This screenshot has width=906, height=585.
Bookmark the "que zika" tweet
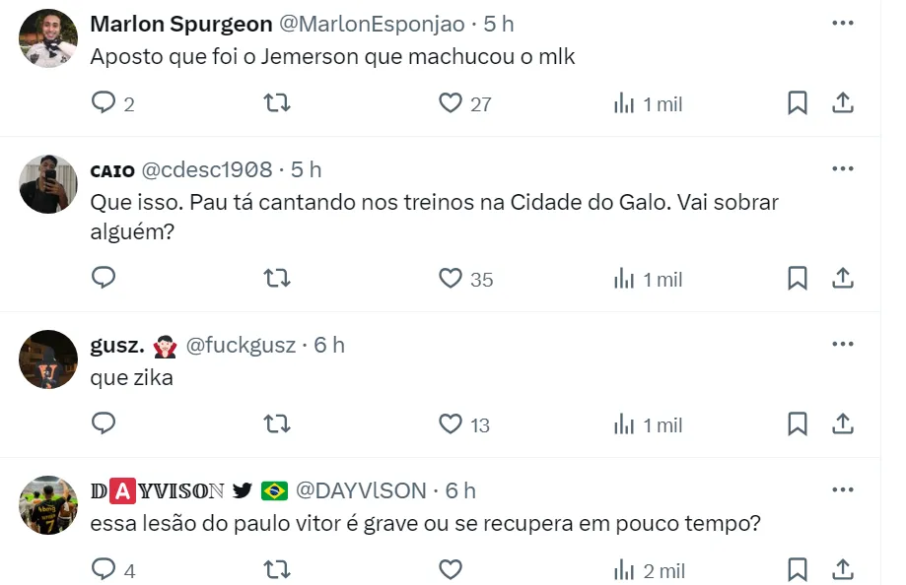(x=798, y=424)
